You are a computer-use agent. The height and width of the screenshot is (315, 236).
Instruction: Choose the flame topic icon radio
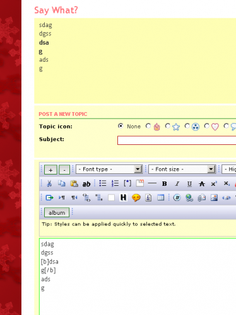[x=148, y=126]
